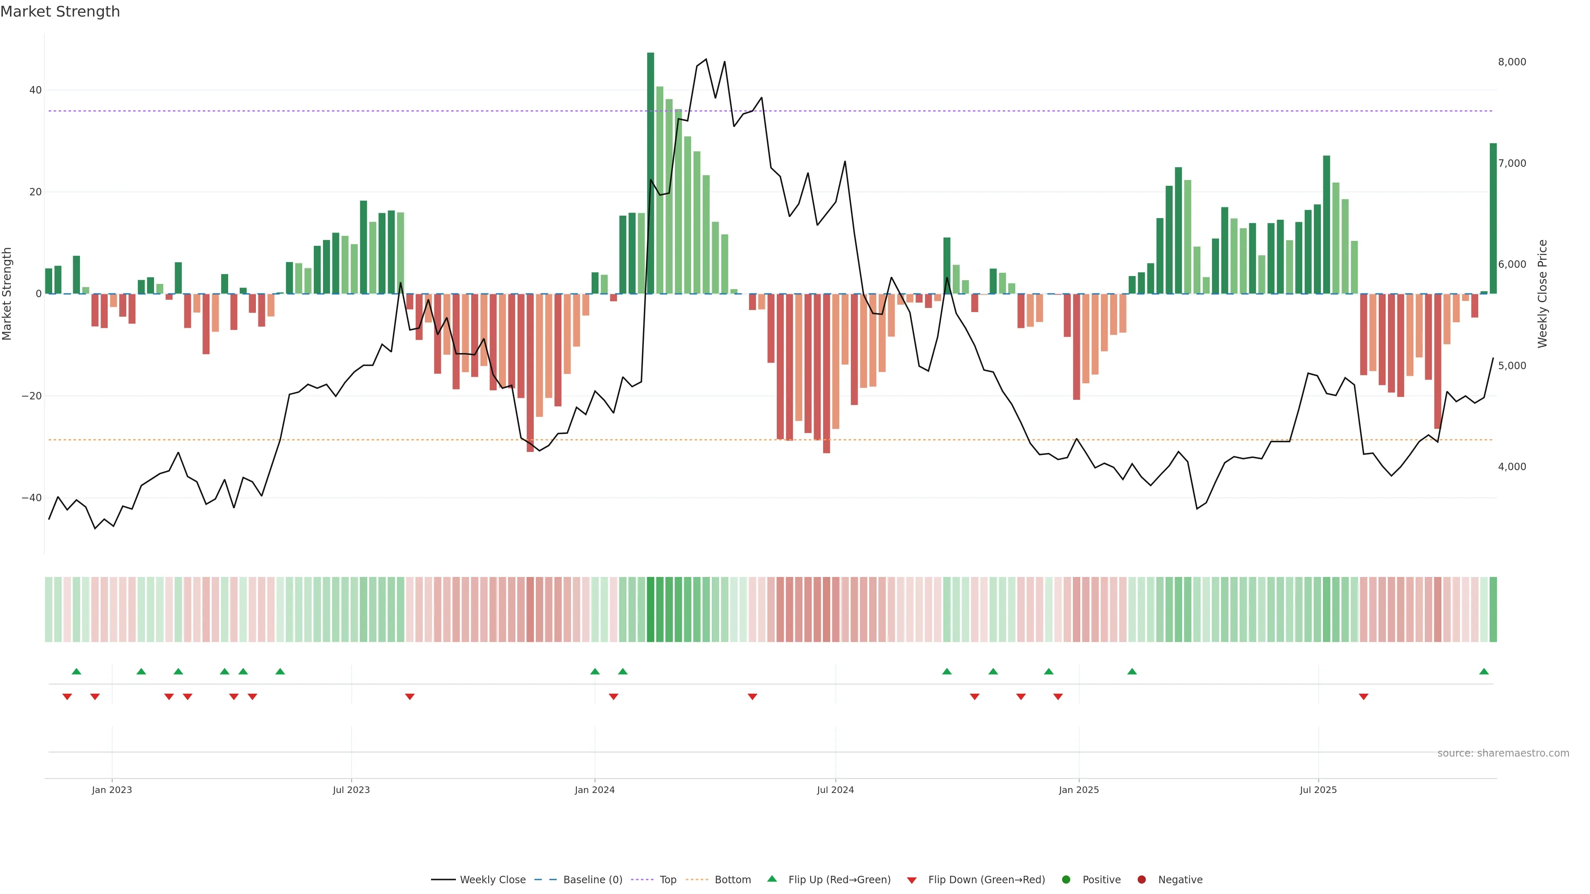1590x894 pixels.
Task: Click Flip Up green triangle in legend
Action: point(771,879)
